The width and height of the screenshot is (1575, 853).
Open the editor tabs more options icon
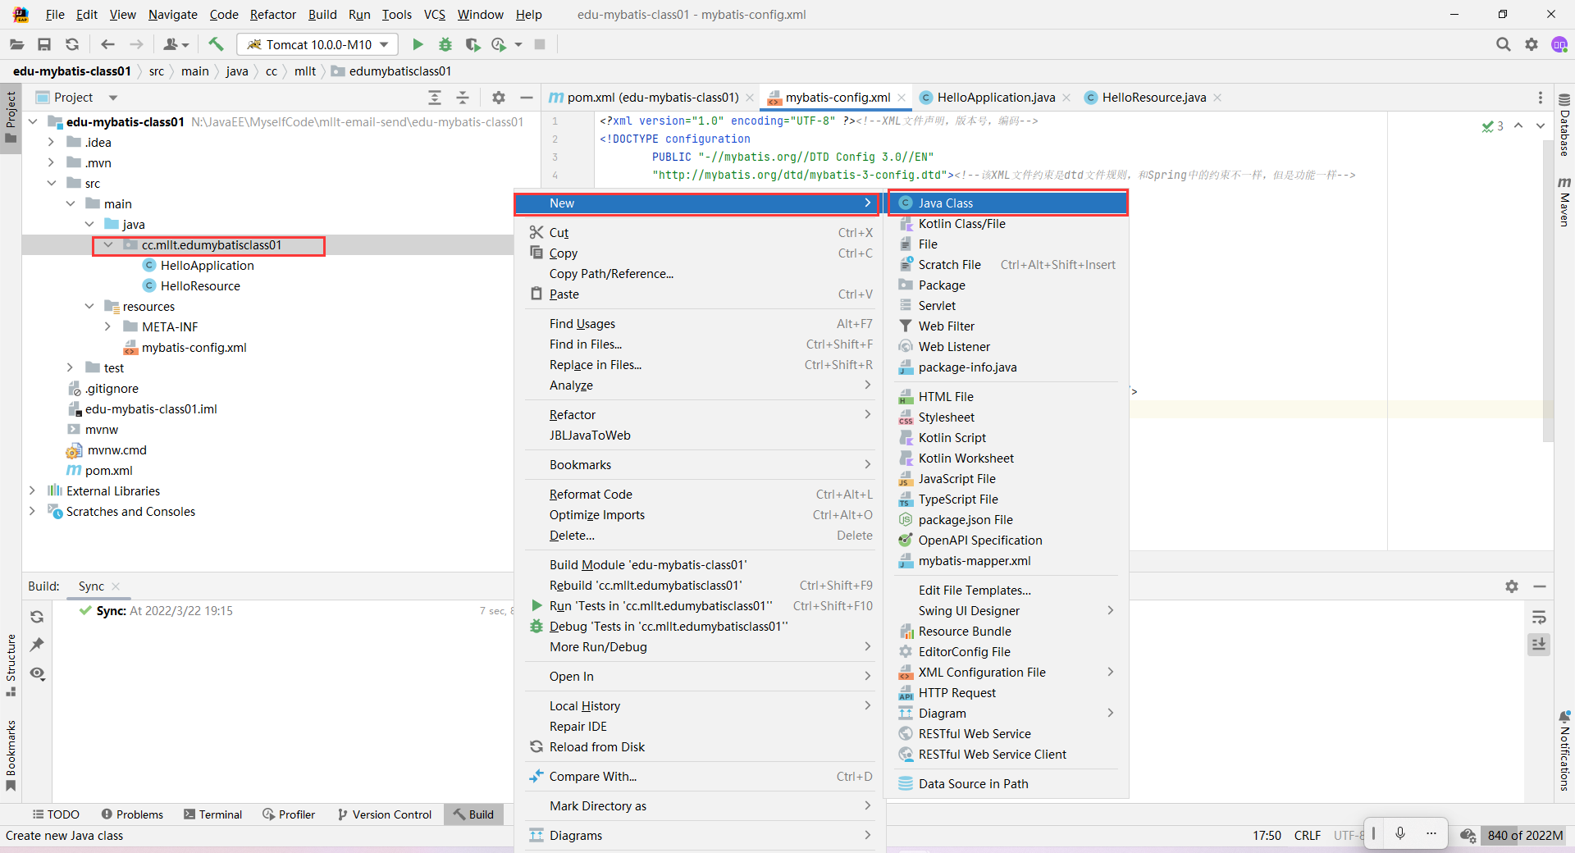tap(1541, 98)
